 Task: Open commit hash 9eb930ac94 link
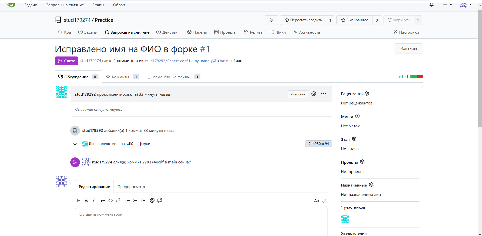click(318, 144)
